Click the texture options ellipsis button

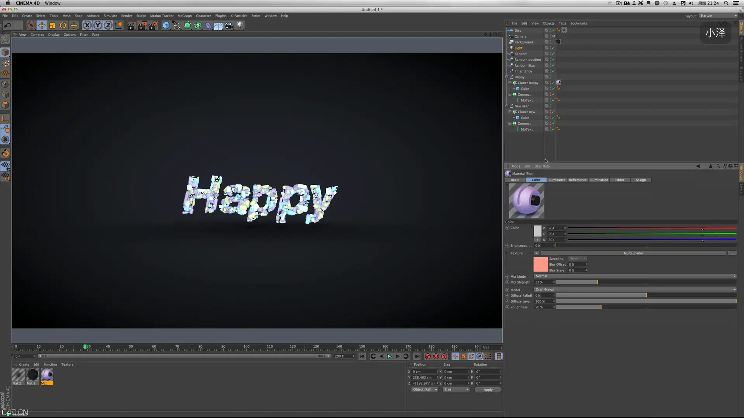[x=732, y=253]
